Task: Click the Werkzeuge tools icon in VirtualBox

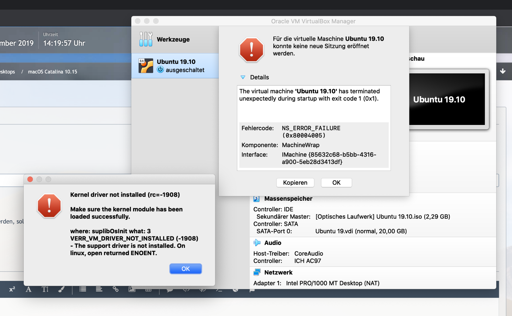Action: (146, 39)
